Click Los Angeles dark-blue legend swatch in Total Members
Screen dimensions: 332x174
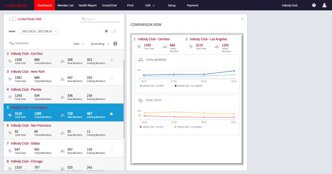pyautogui.click(x=176, y=86)
